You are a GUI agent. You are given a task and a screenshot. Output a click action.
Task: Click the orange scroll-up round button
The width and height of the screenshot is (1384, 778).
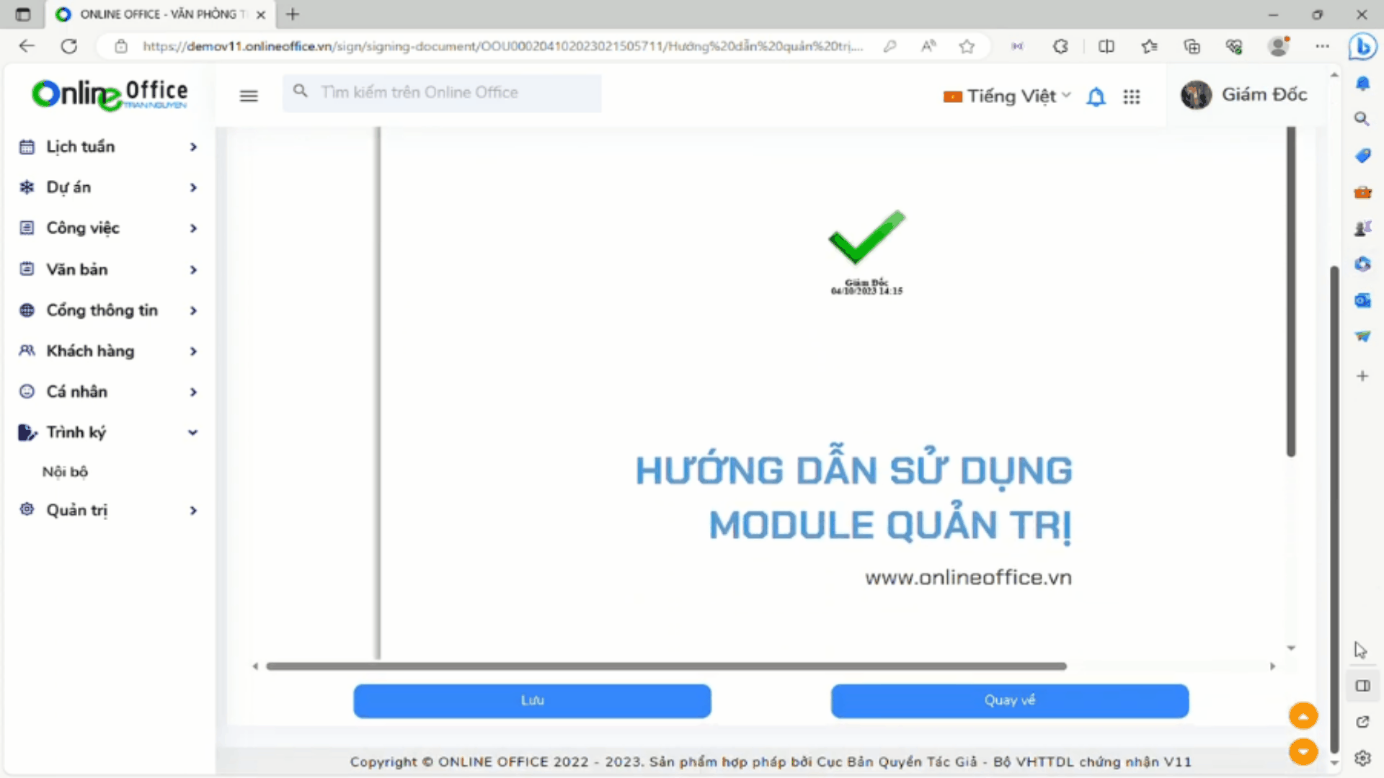pos(1303,716)
